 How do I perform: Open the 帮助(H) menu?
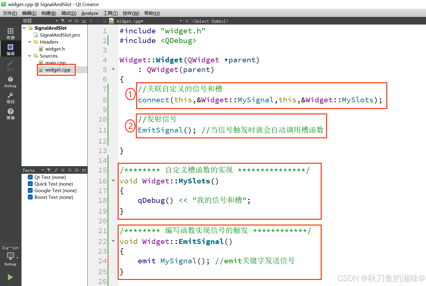(x=152, y=13)
